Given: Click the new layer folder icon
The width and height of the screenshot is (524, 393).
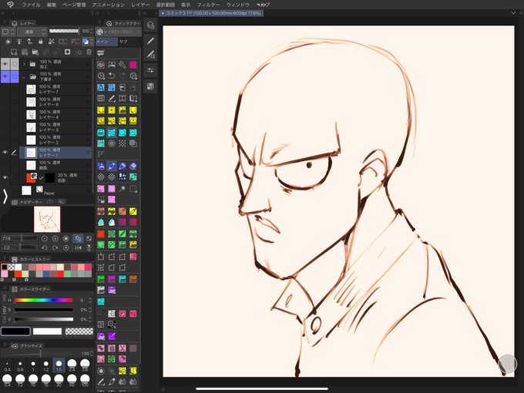Looking at the screenshot, I should 35,52.
